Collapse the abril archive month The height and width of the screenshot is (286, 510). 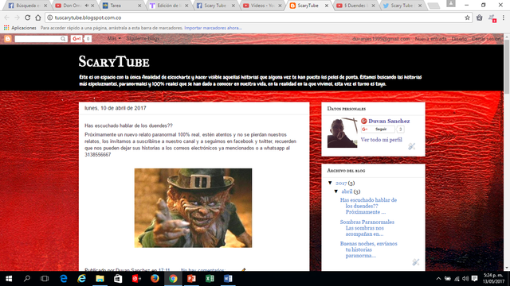pyautogui.click(x=336, y=191)
